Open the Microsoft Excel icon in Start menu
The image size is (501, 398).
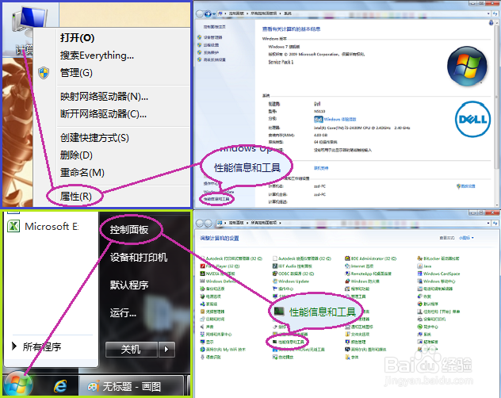click(13, 226)
